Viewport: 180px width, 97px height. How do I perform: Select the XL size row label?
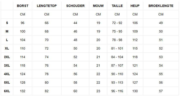[x=7, y=48]
